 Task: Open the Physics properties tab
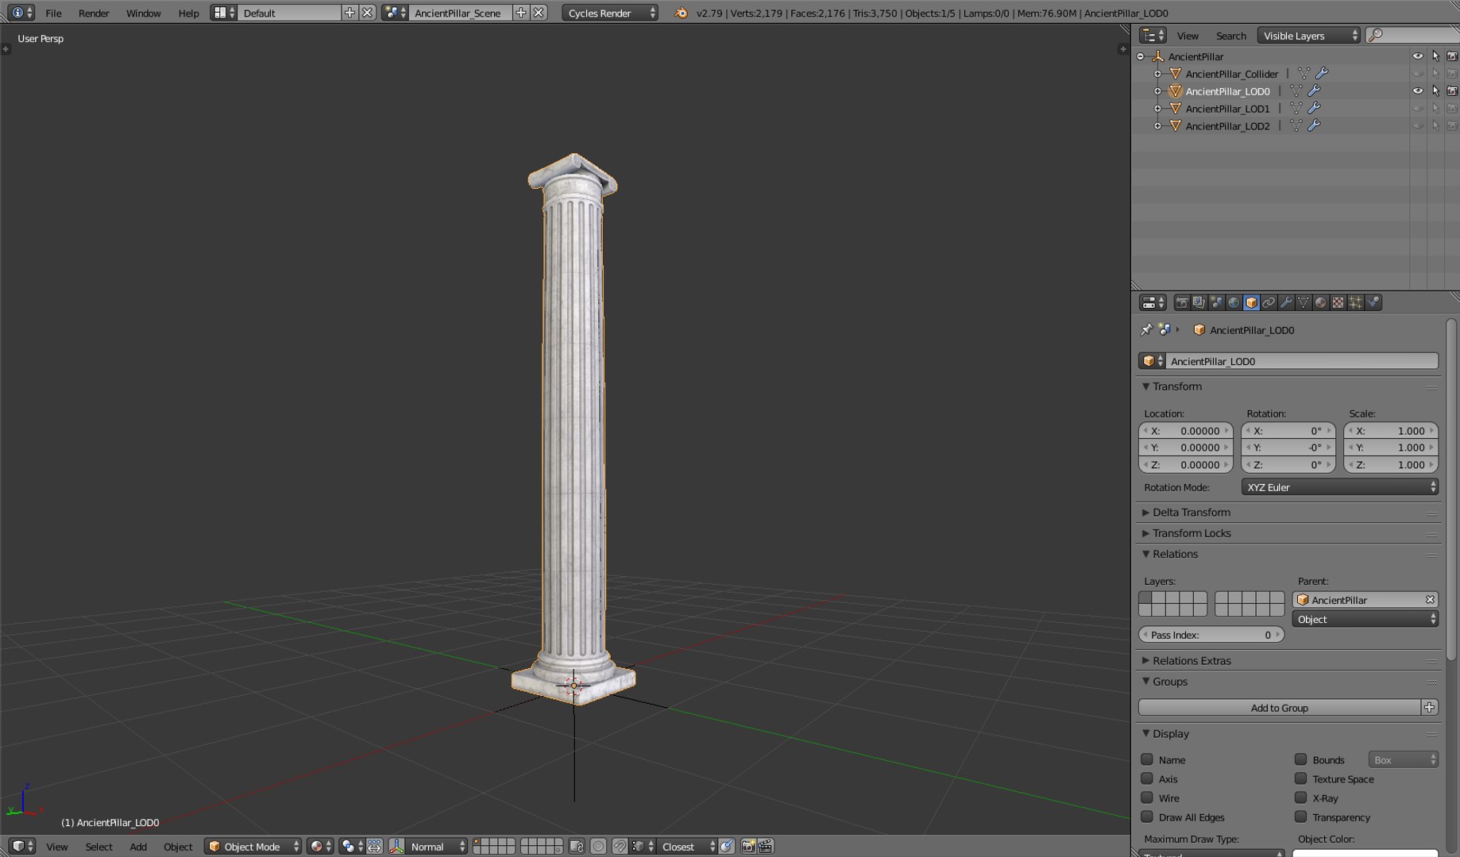point(1373,302)
